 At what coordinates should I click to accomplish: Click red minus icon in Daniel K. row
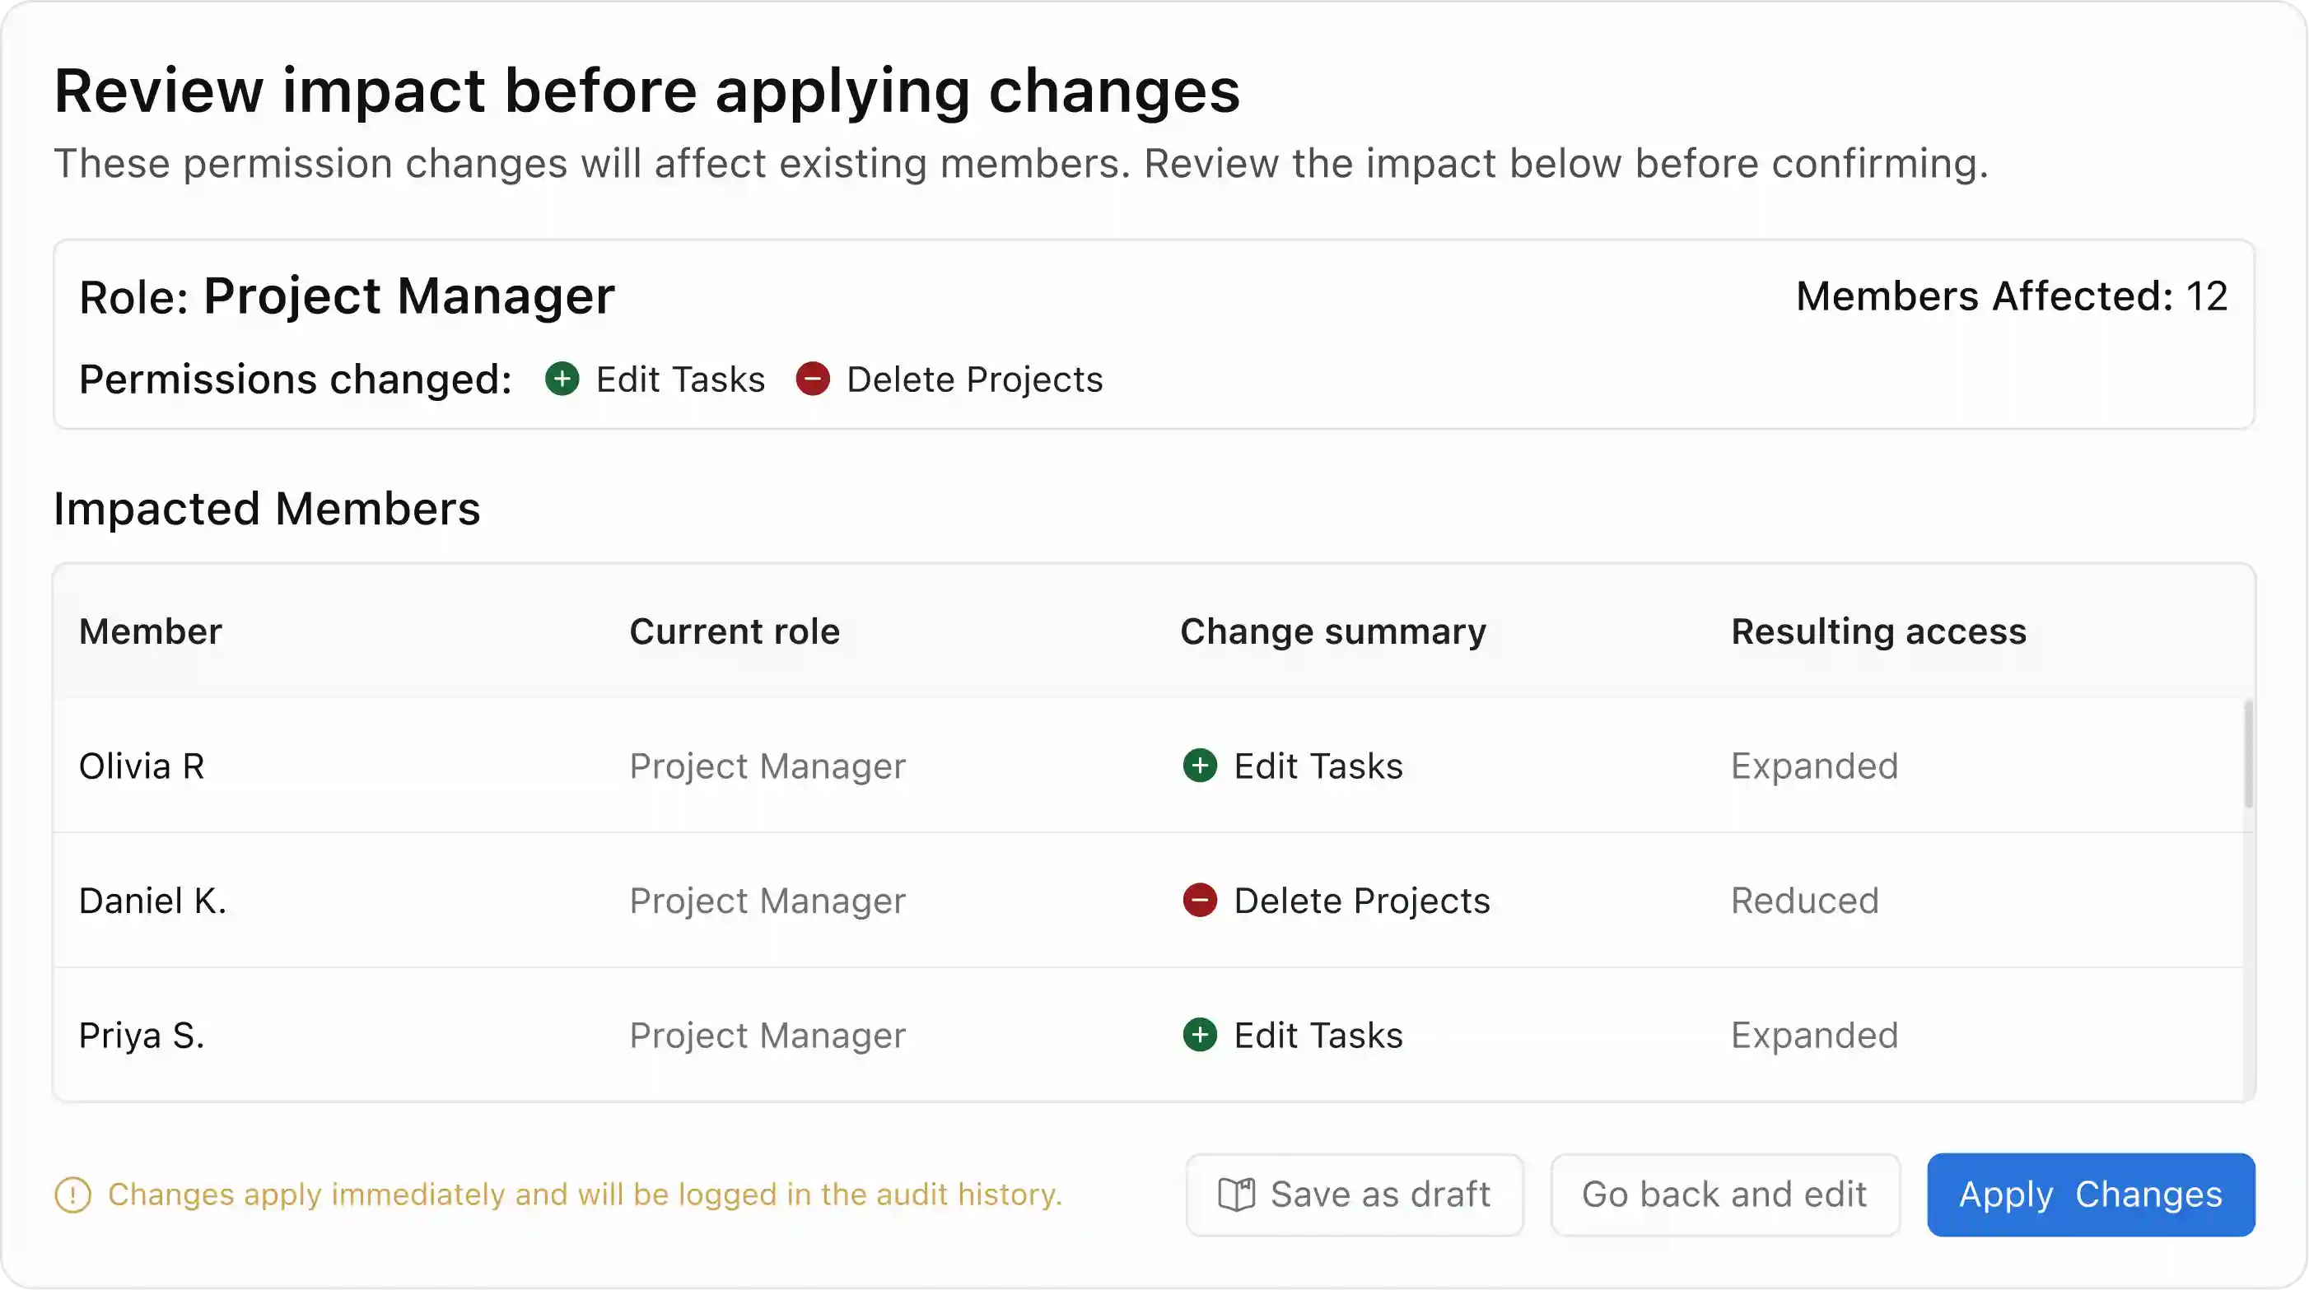pyautogui.click(x=1201, y=901)
